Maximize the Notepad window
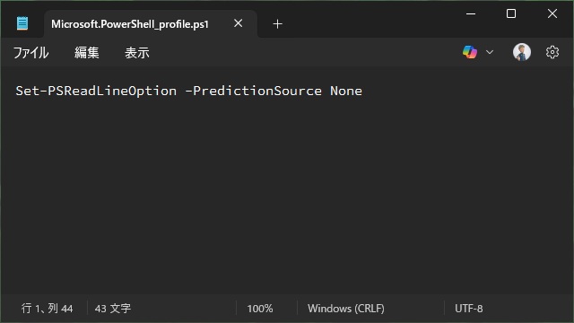574x323 pixels. pyautogui.click(x=511, y=14)
